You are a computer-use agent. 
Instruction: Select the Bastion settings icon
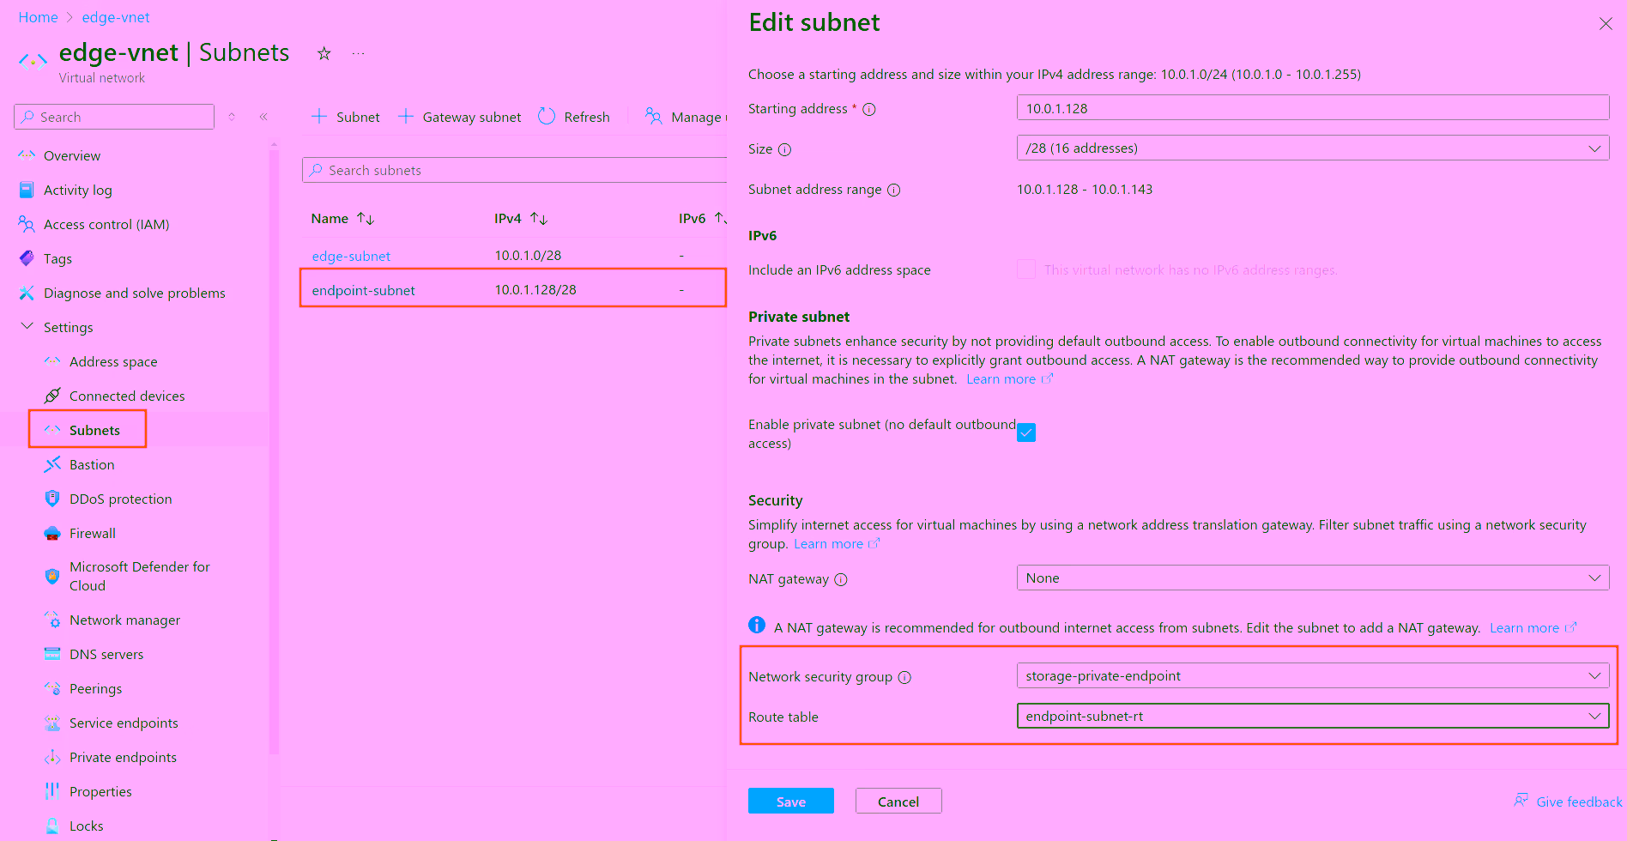coord(53,464)
